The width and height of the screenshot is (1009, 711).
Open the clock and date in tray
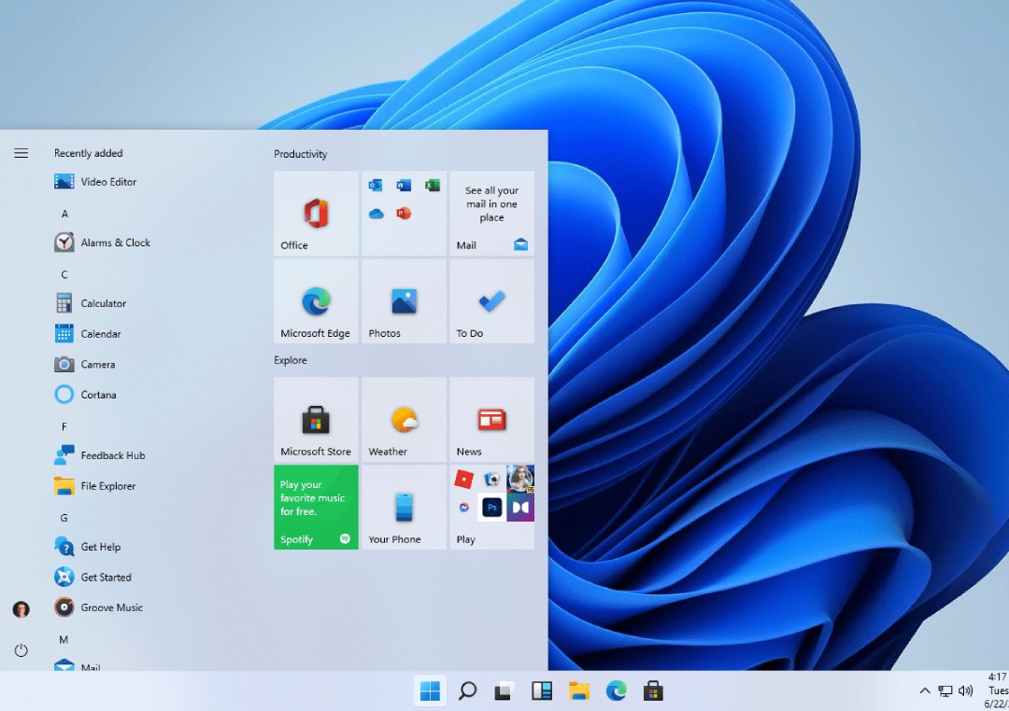[x=997, y=691]
